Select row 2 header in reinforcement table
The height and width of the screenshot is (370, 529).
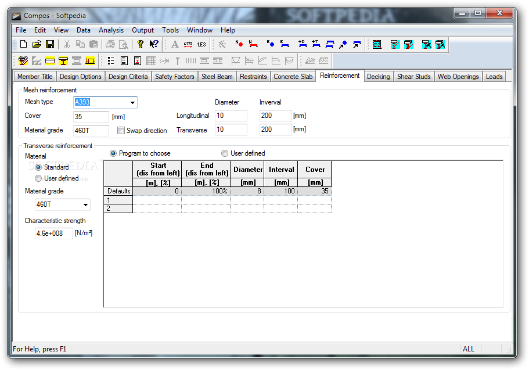[x=118, y=209]
